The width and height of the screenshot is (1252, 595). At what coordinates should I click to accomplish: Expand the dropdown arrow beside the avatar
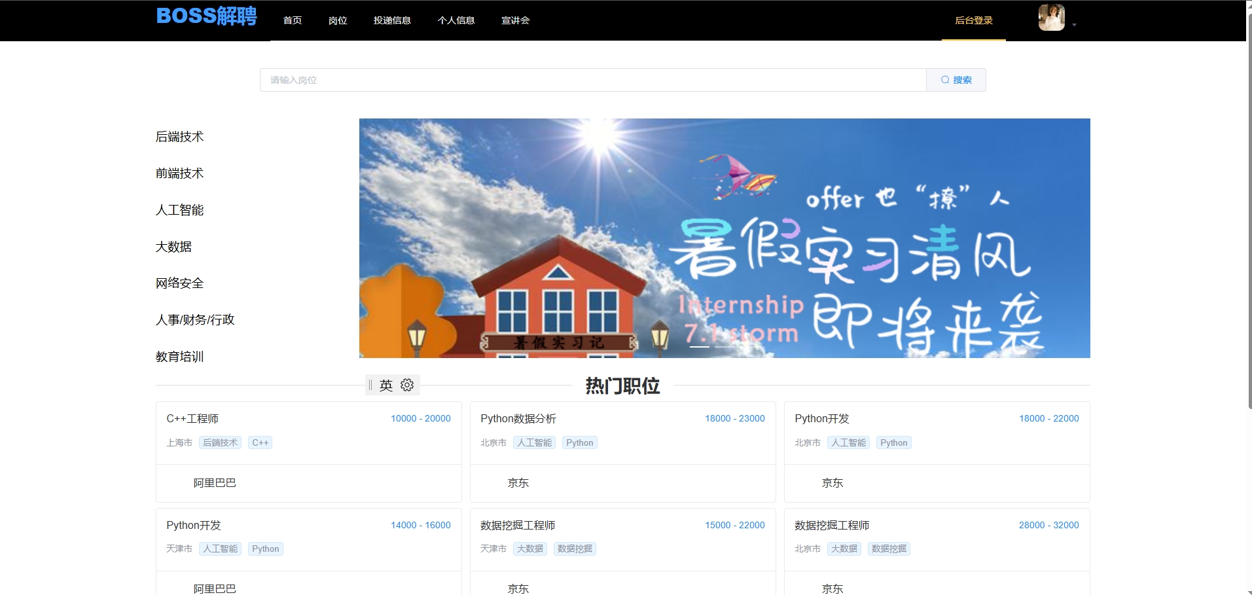point(1074,25)
